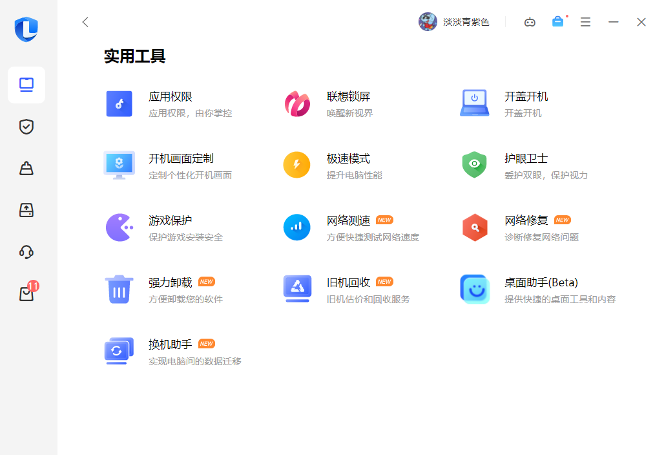
Task: Click the 开机画面定制 title
Action: click(182, 158)
